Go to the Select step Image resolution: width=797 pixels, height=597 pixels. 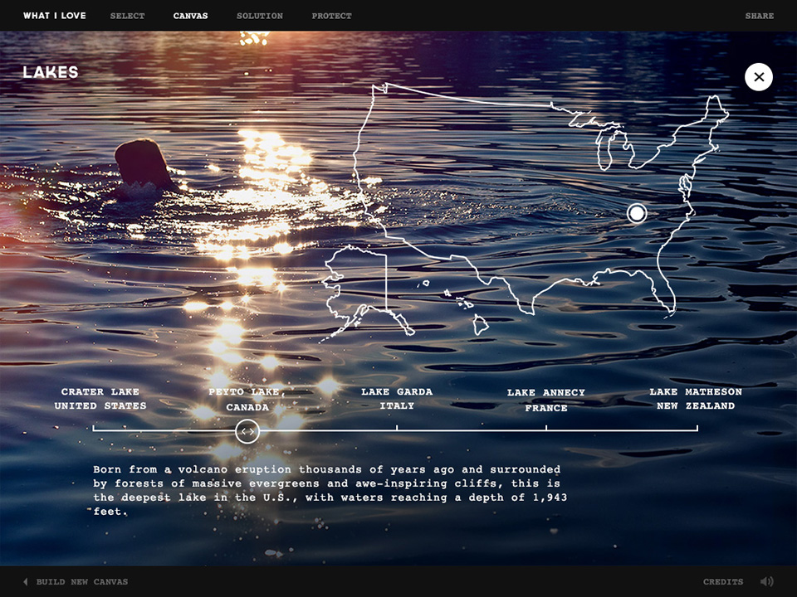point(127,16)
